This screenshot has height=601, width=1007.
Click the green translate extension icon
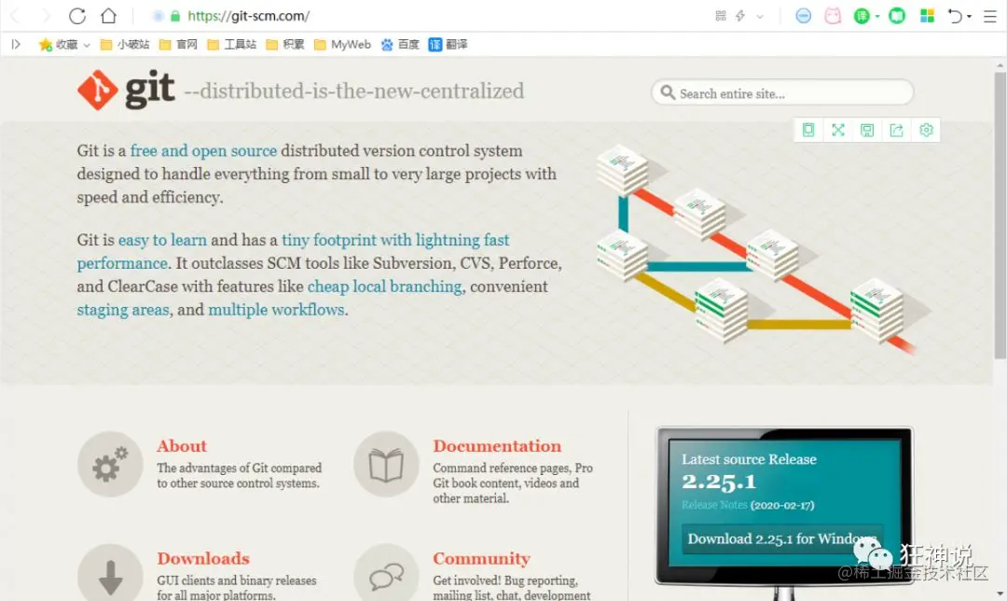(x=862, y=16)
